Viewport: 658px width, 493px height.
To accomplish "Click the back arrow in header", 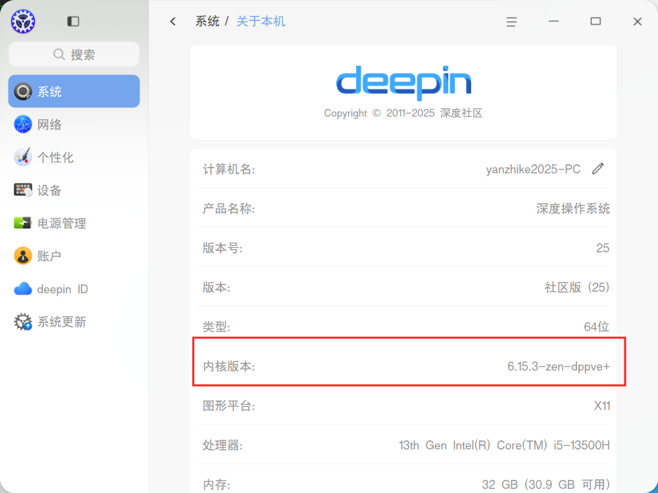I will coord(173,22).
